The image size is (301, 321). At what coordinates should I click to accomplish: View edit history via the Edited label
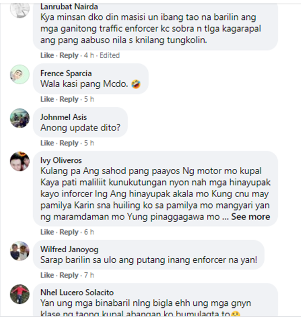tap(110, 55)
